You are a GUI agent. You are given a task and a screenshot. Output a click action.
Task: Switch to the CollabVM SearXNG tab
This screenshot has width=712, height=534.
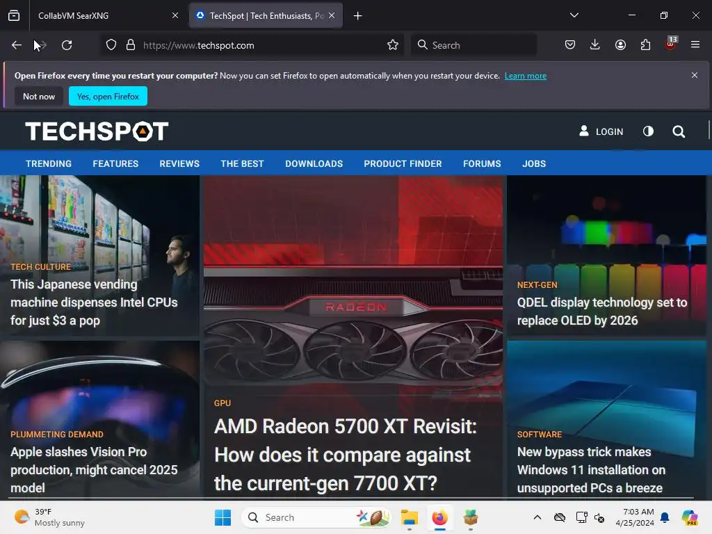point(106,16)
